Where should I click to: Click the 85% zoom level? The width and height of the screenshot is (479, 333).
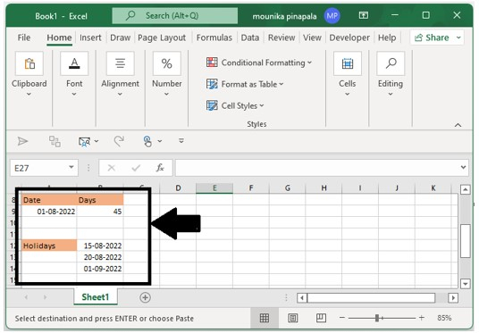(444, 318)
